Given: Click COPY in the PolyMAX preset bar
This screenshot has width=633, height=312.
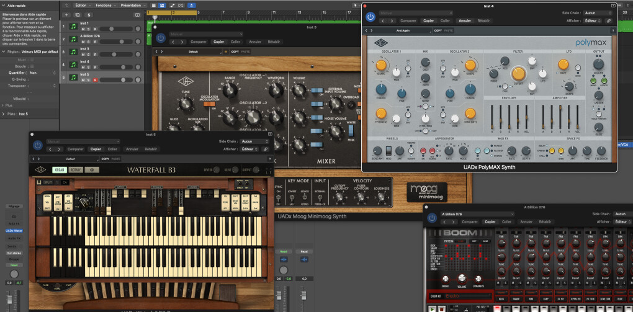Looking at the screenshot, I should [438, 30].
